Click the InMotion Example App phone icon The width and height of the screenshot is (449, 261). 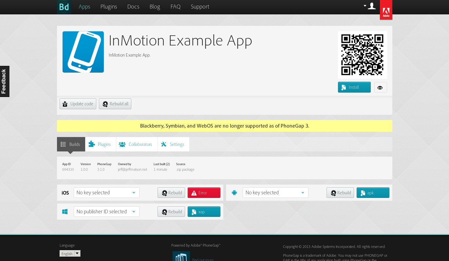[x=83, y=52]
